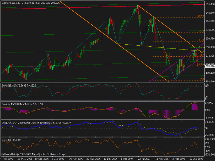
Task: Click the 20 Aug 2006 date label
Action: click(x=93, y=159)
